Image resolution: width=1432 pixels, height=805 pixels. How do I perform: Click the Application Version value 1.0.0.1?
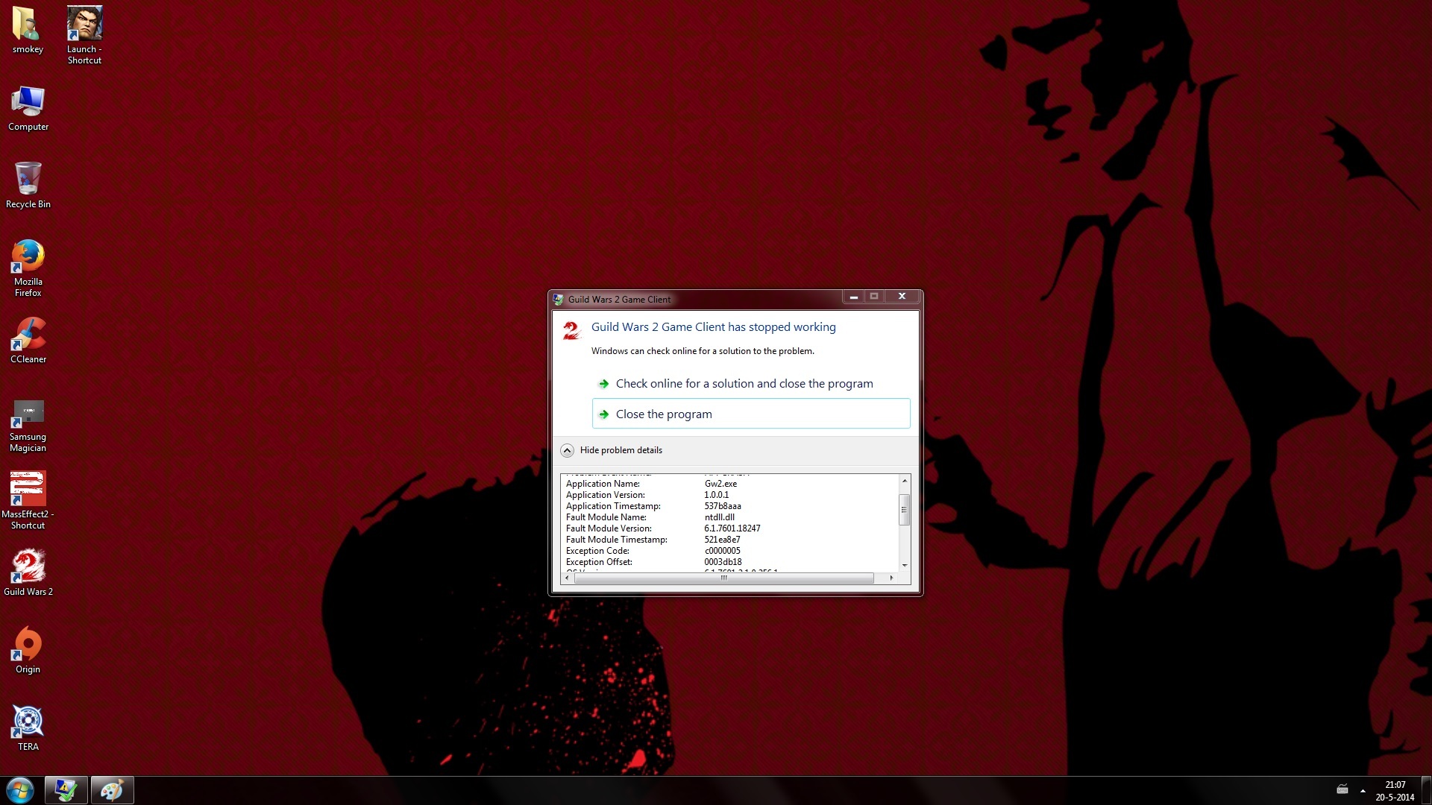click(x=716, y=495)
